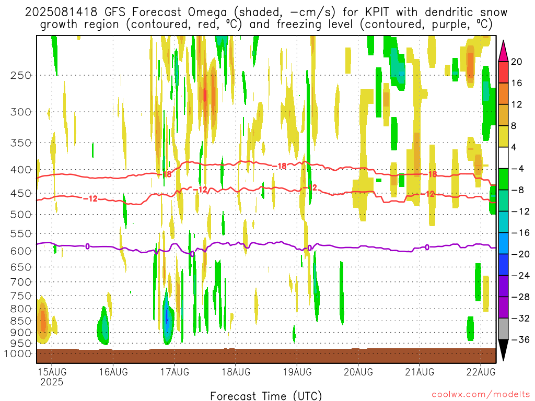Click the 250 pressure level label
The width and height of the screenshot is (535, 401).
pos(21,75)
